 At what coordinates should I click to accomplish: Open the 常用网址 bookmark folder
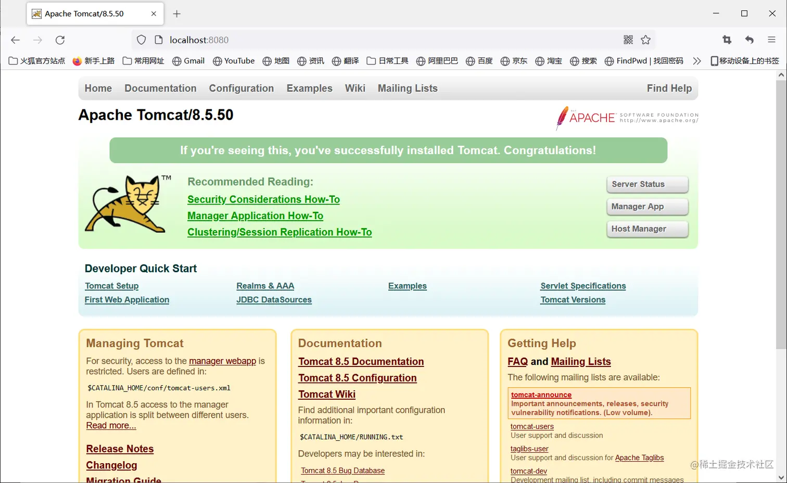(144, 61)
